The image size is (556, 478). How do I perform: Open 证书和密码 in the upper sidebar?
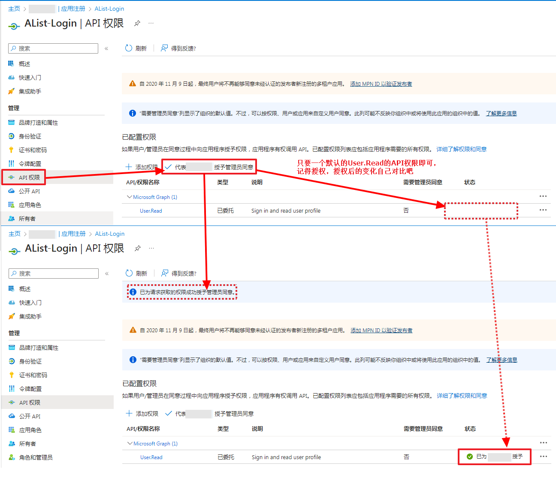pos(33,150)
